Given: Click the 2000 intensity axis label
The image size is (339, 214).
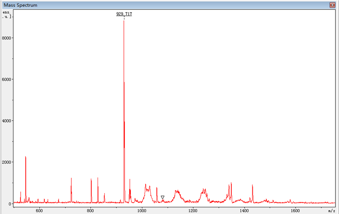Looking at the screenshot, I should pos(6,162).
